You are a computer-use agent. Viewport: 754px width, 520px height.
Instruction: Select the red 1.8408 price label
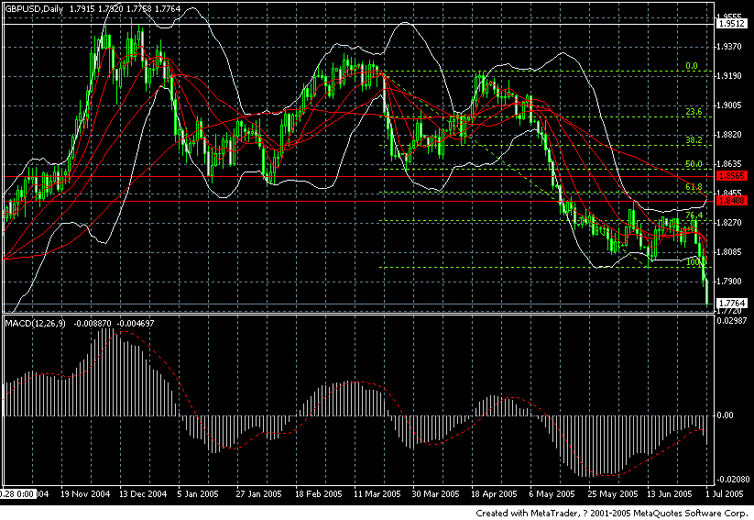click(x=731, y=200)
